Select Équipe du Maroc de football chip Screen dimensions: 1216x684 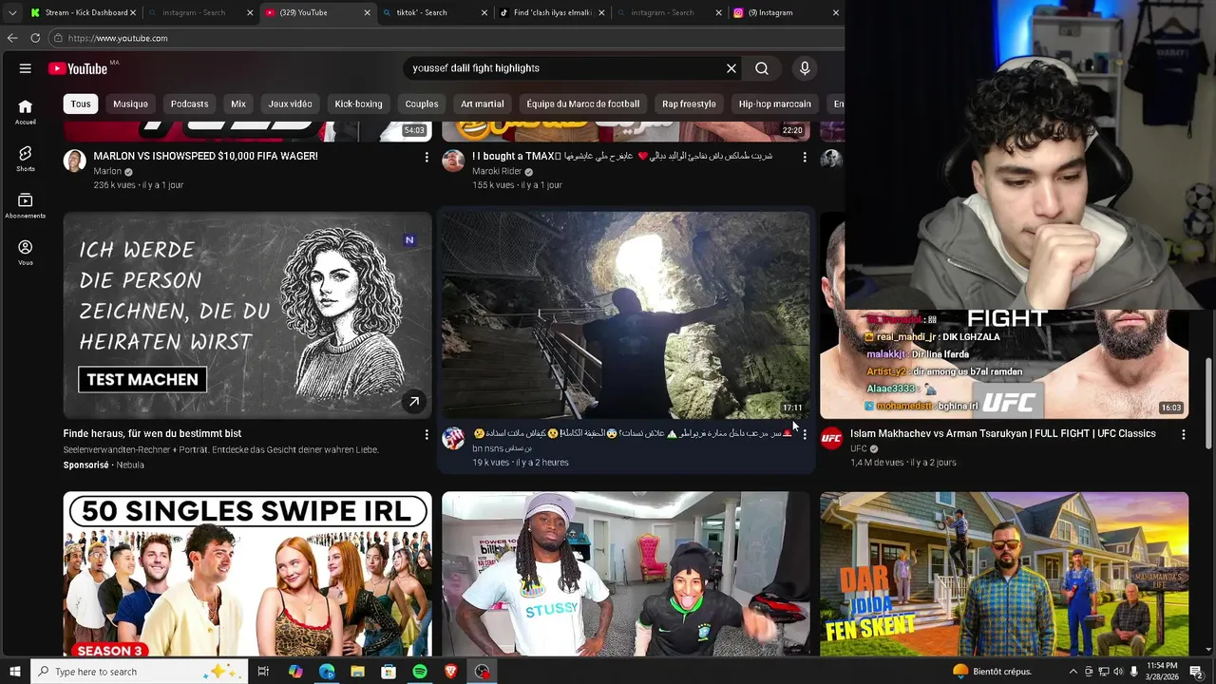583,104
